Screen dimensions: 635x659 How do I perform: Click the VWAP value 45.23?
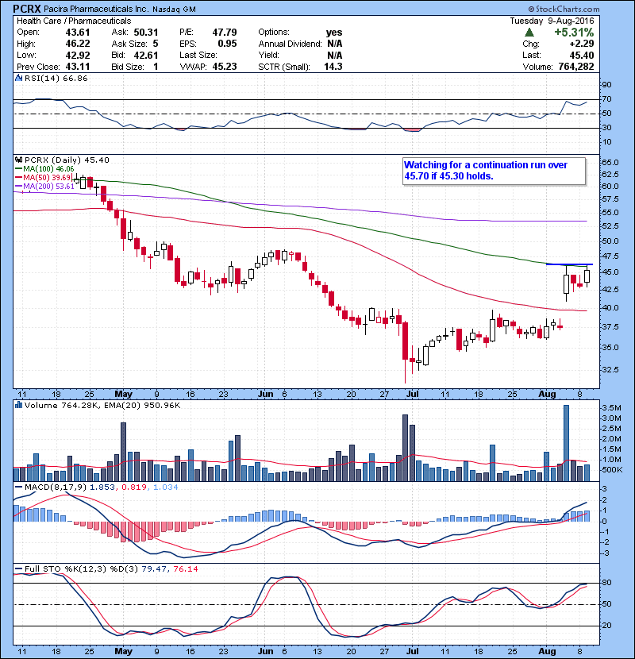(x=225, y=67)
